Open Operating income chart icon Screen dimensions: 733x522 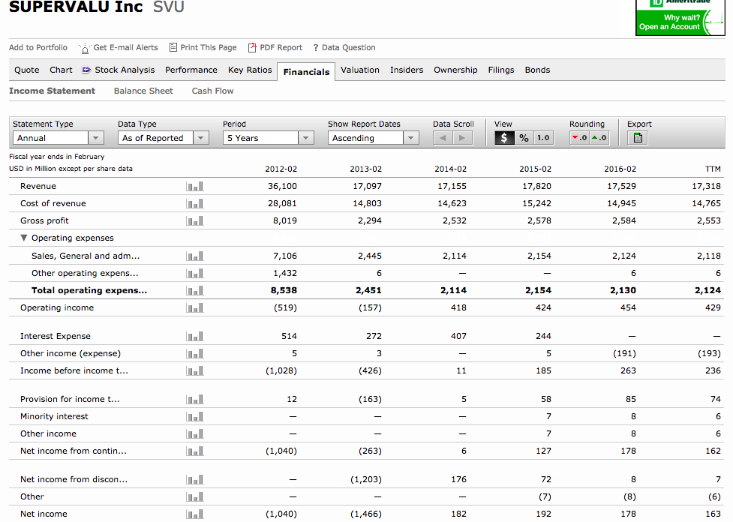pyautogui.click(x=194, y=308)
